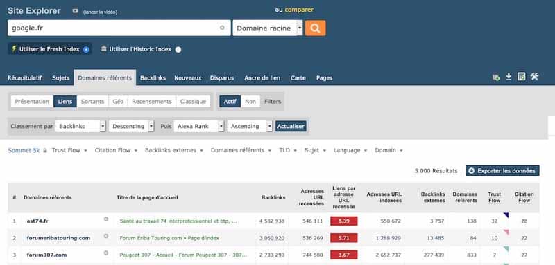Expand the Domaines référents filter

pos(241,150)
